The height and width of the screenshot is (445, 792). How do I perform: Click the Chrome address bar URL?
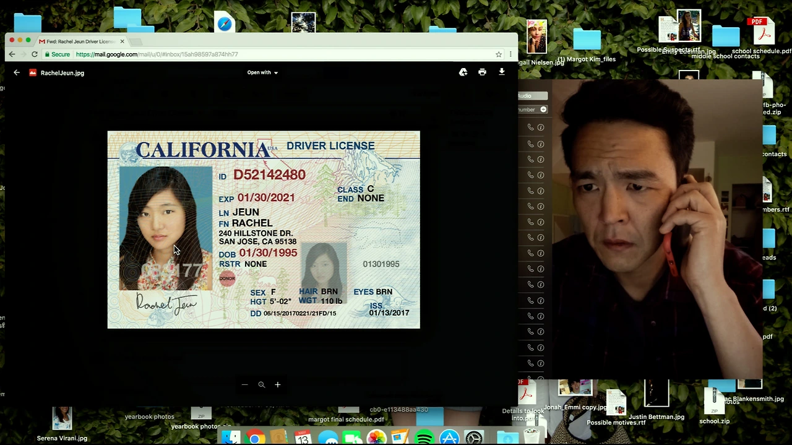157,54
